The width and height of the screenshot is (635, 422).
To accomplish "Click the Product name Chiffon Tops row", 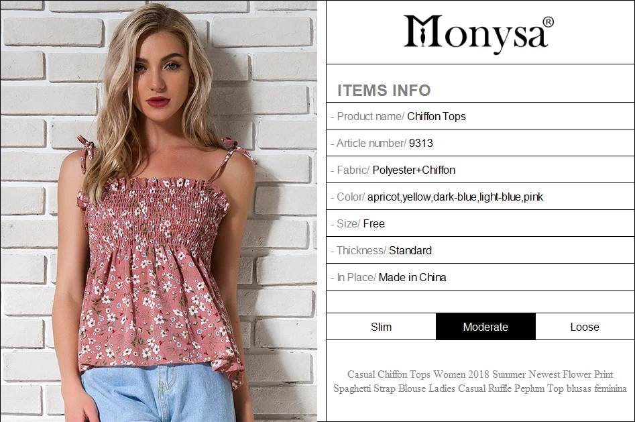I will [480, 116].
